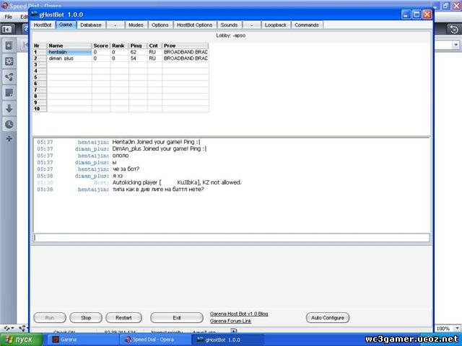Go to the Sounds tab

point(229,25)
